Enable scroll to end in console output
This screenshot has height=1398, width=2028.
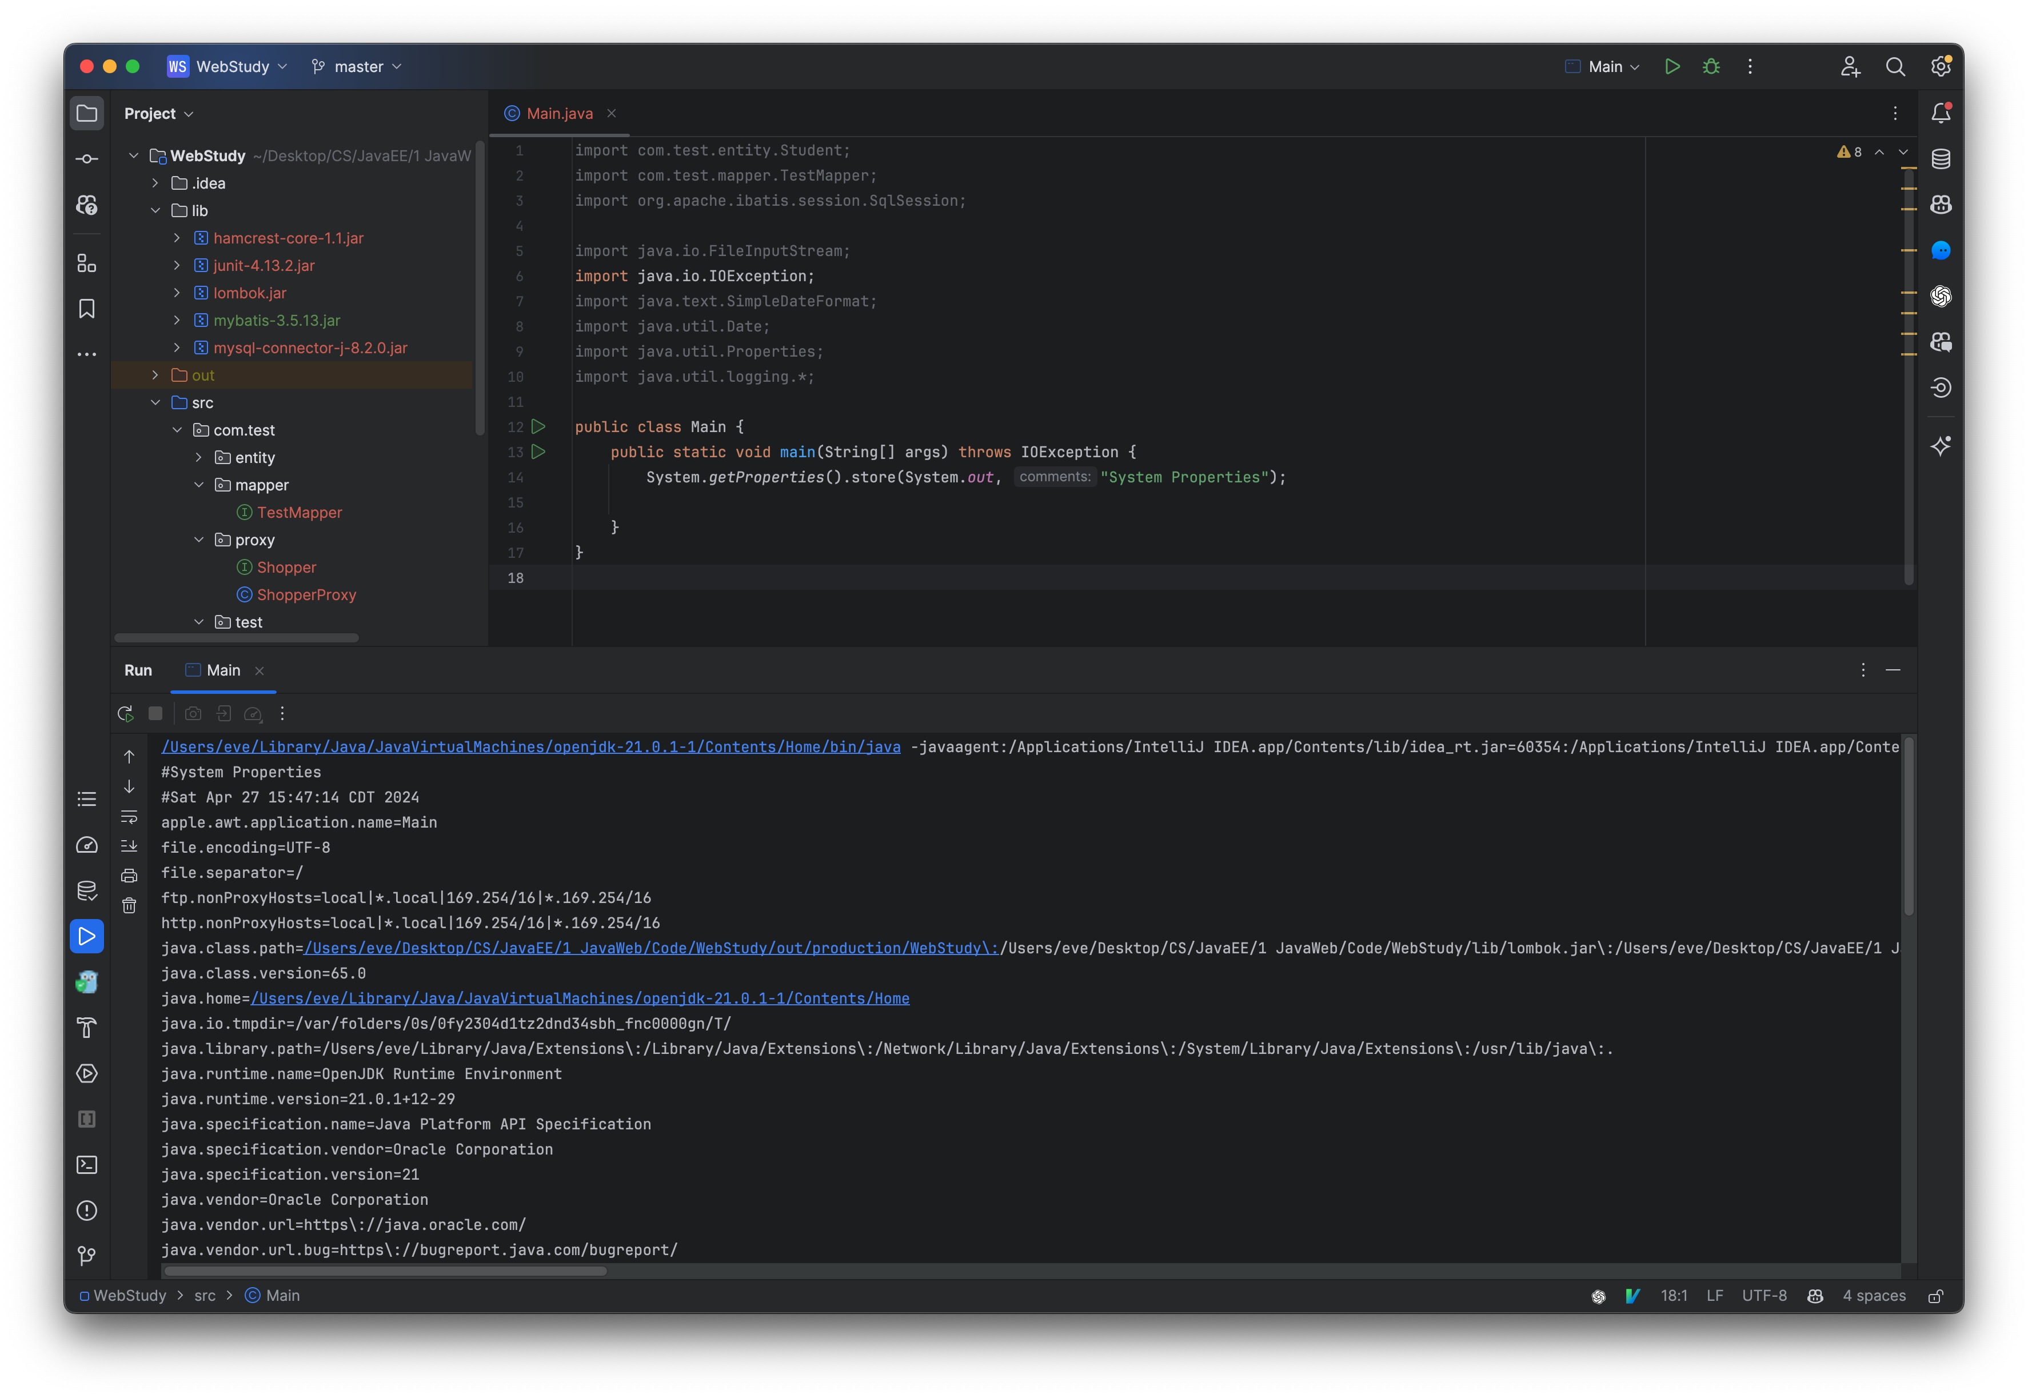pos(129,845)
